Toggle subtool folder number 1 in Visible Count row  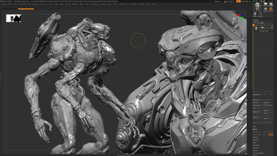click(254, 25)
